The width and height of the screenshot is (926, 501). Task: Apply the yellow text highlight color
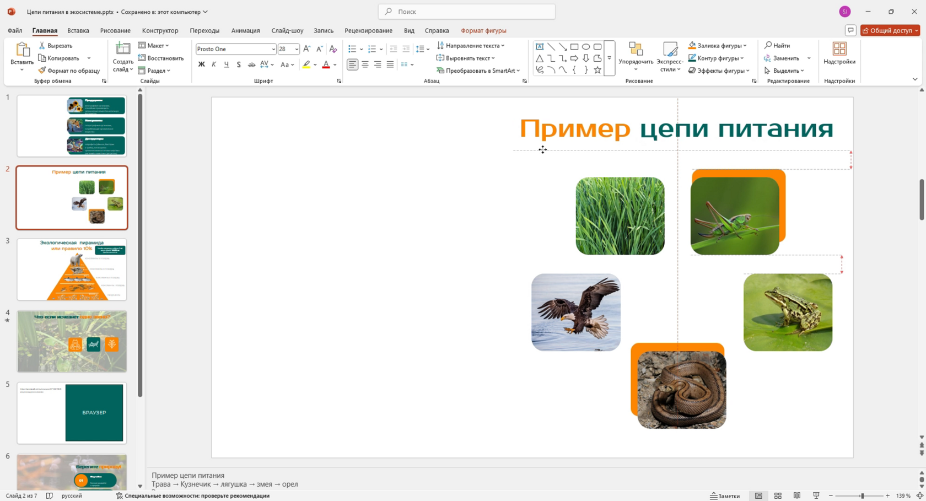pyautogui.click(x=306, y=64)
